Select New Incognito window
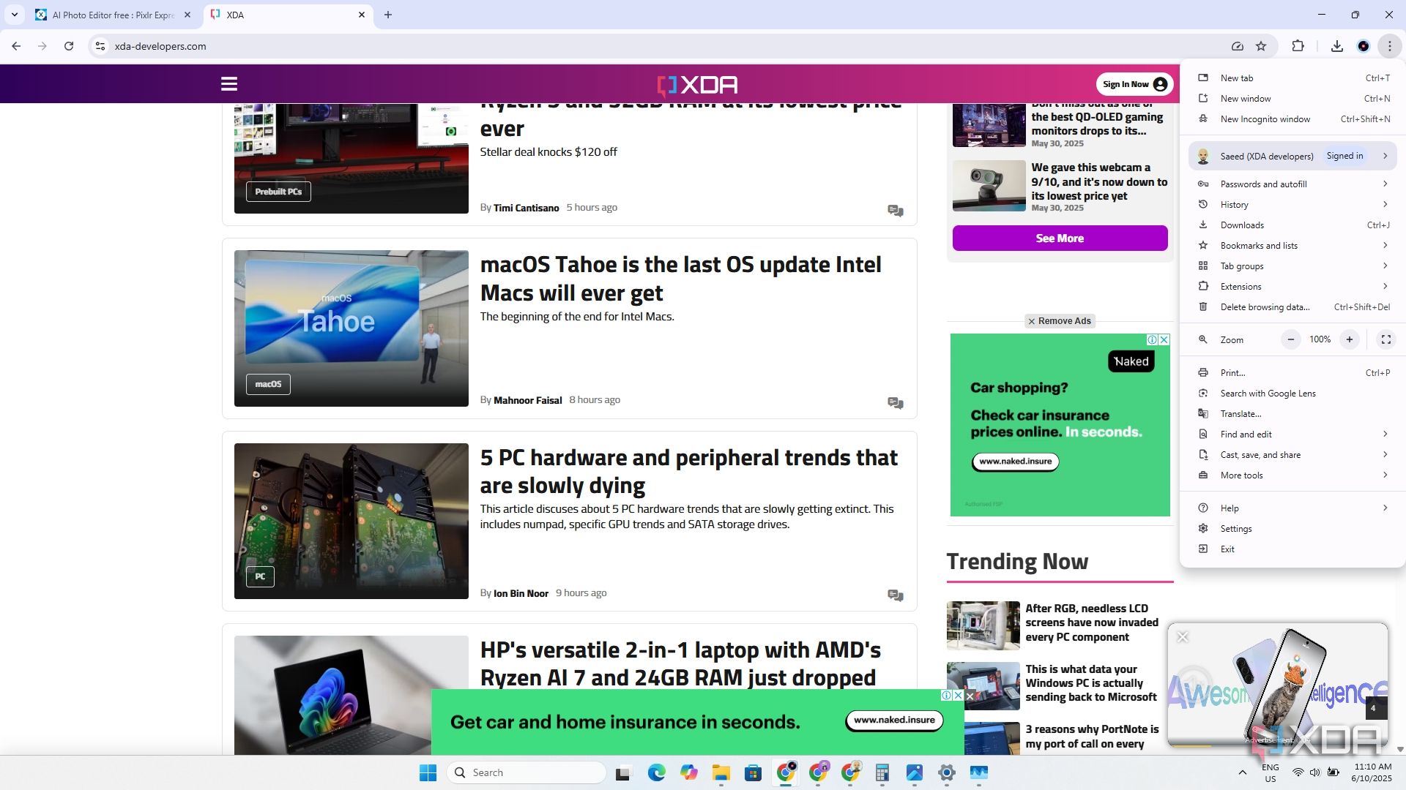This screenshot has height=790, width=1406. (x=1292, y=119)
